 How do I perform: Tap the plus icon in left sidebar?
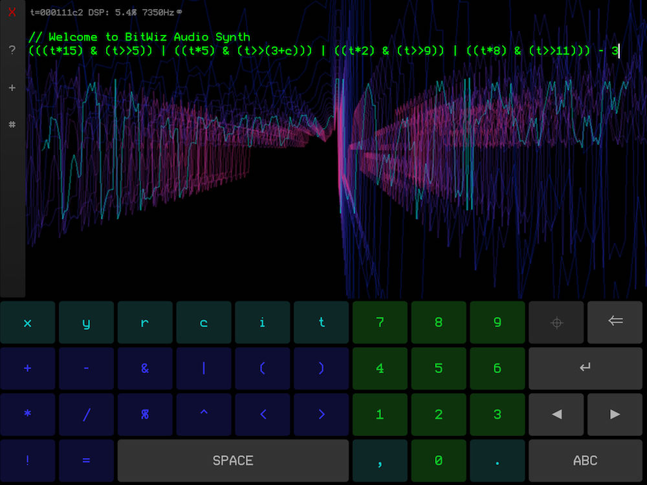[x=12, y=87]
